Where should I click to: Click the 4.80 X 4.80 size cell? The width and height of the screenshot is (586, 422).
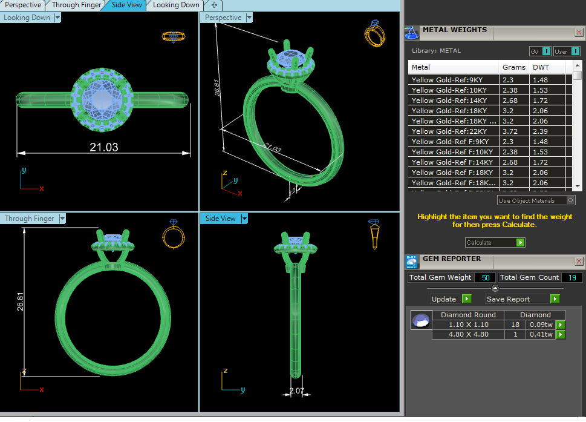468,334
